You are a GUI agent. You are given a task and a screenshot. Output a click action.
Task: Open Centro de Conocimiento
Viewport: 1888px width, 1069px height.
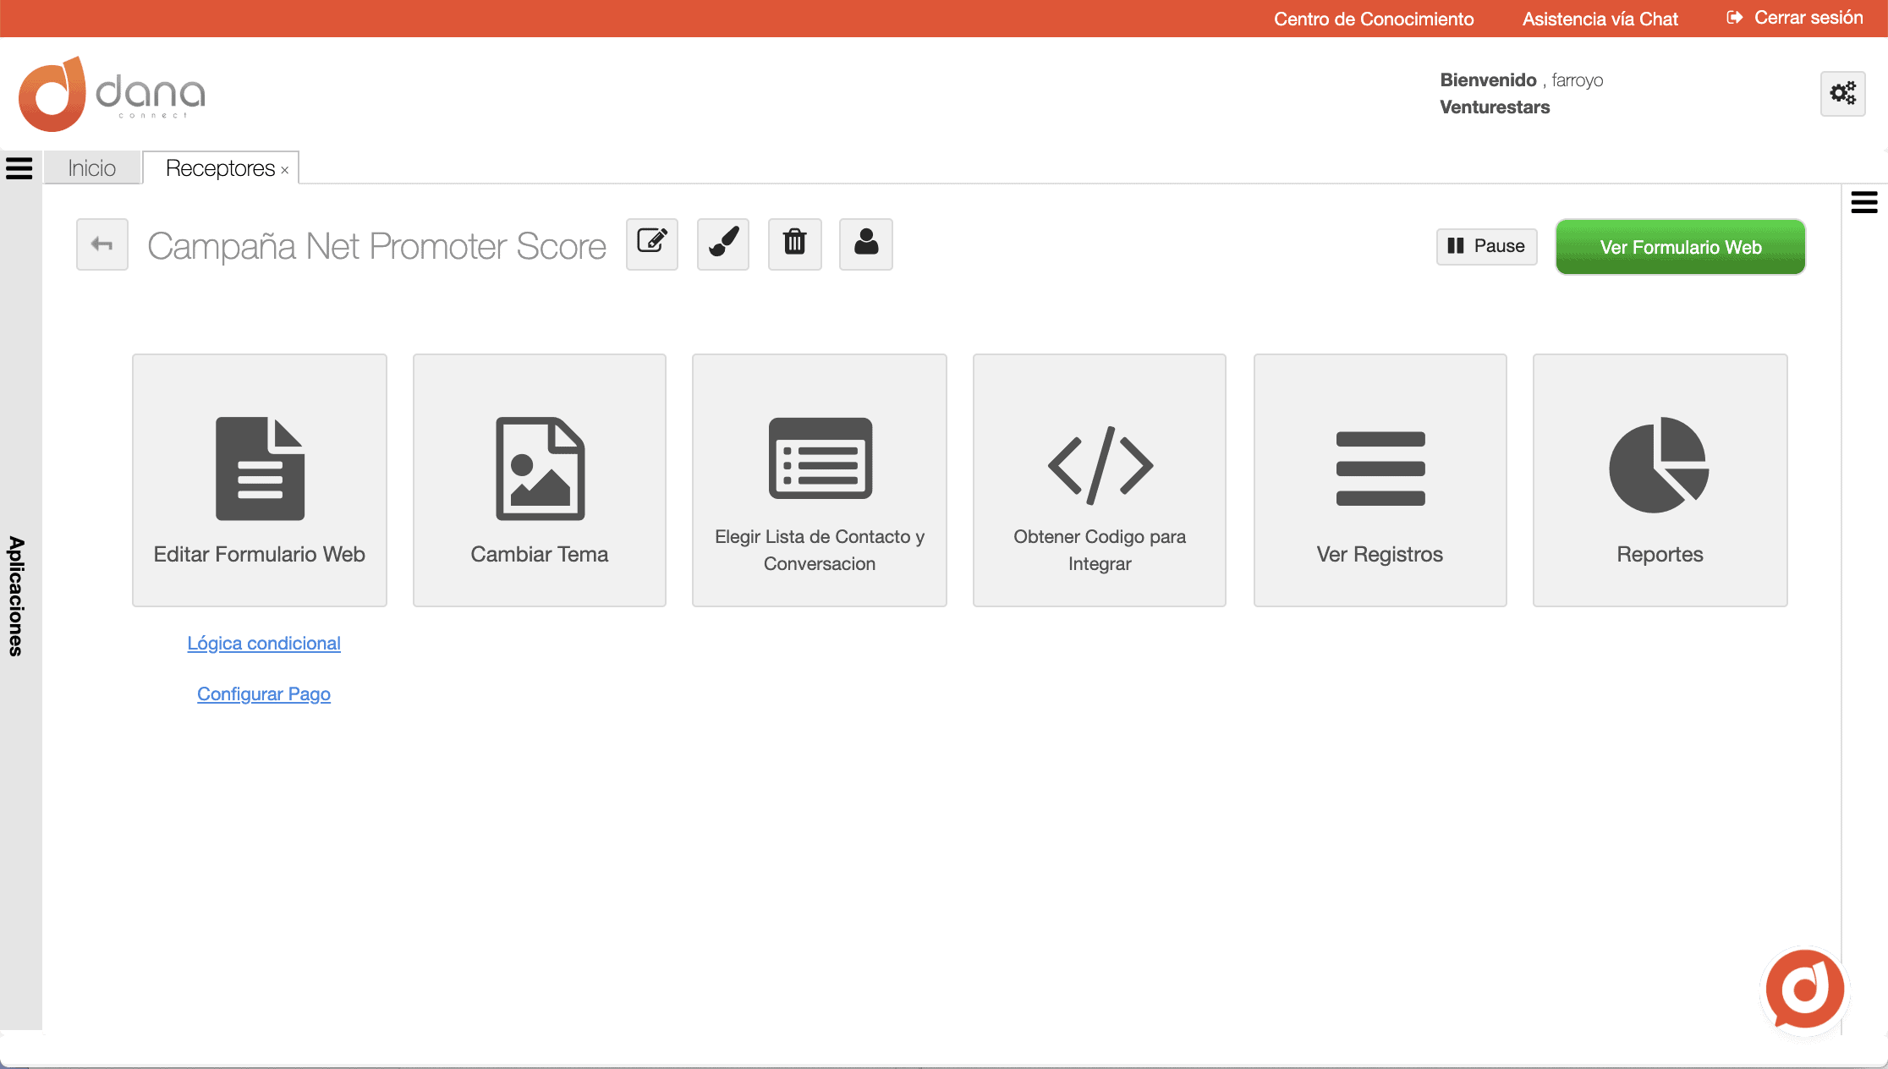[1374, 19]
